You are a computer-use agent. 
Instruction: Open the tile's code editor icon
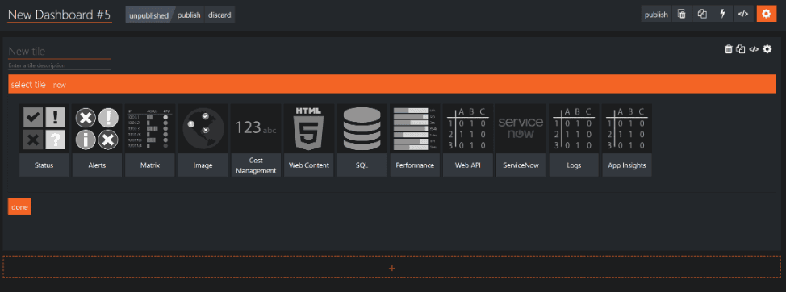click(x=754, y=49)
